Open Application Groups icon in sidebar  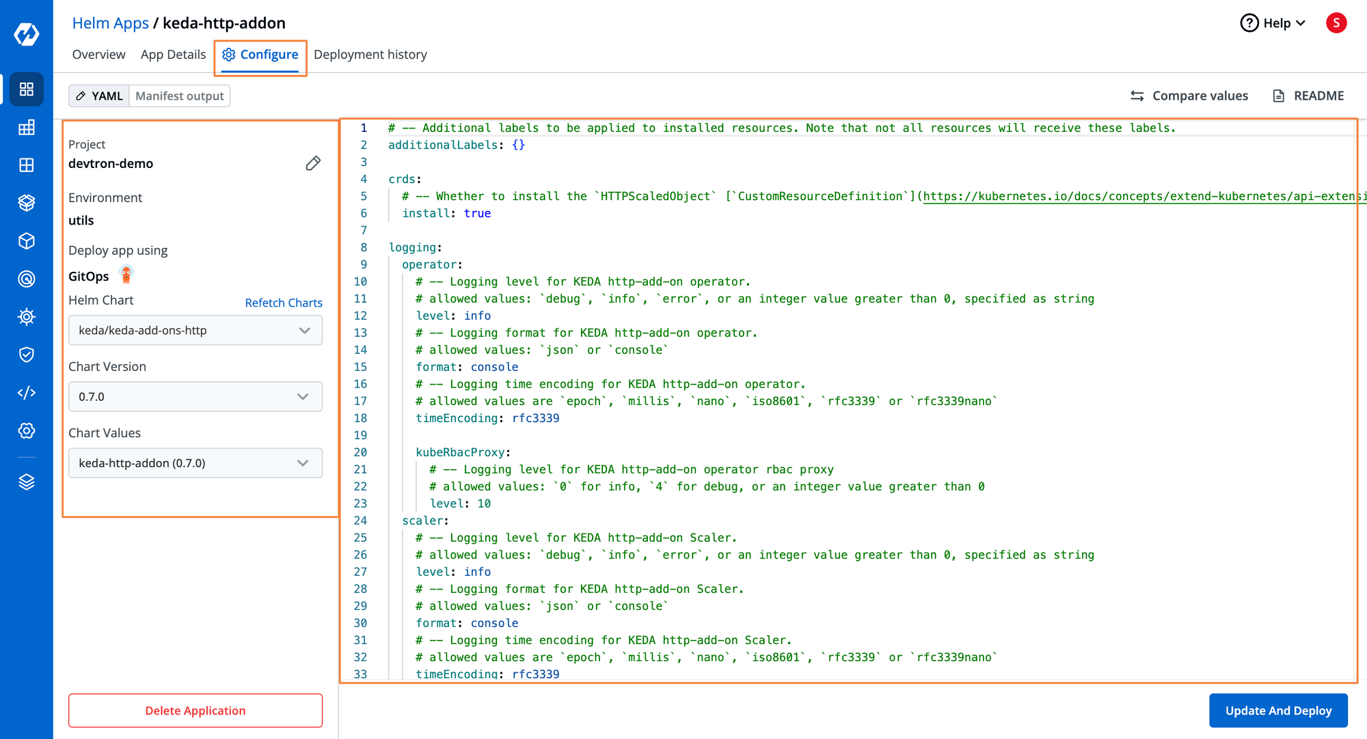point(27,165)
